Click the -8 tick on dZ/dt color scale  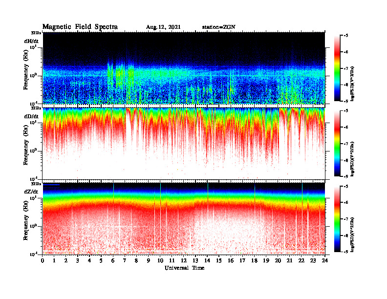point(346,235)
